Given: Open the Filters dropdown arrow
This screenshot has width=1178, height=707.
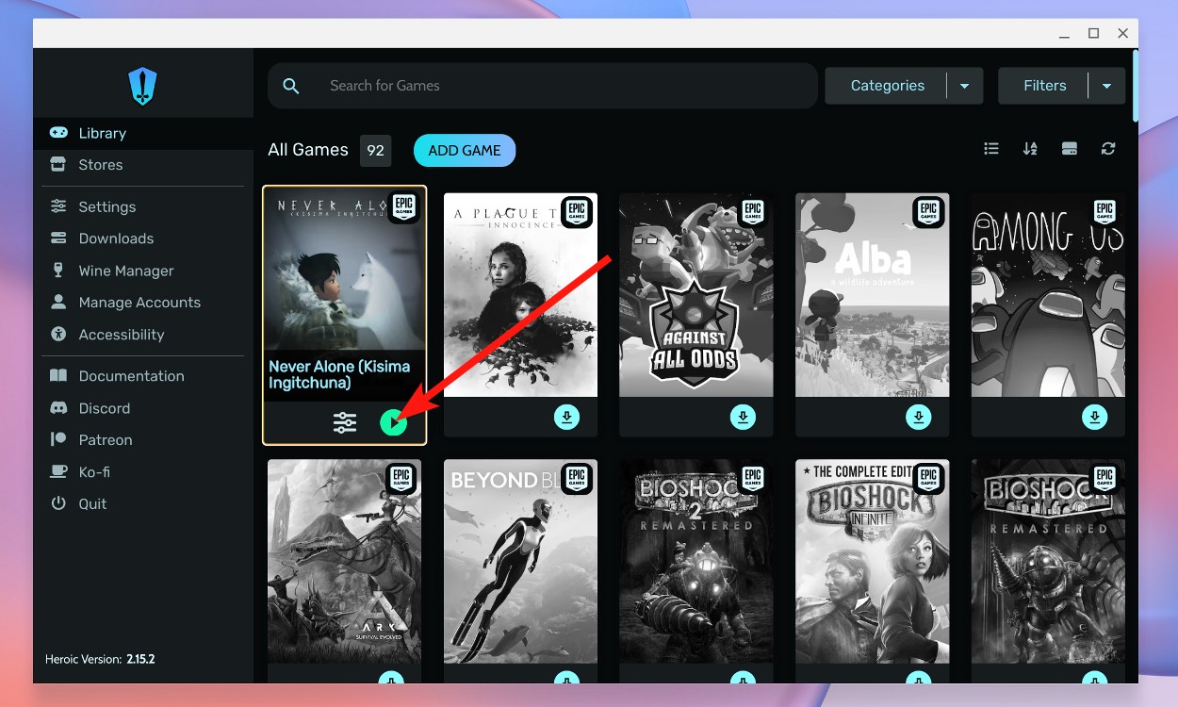Looking at the screenshot, I should 1108,85.
